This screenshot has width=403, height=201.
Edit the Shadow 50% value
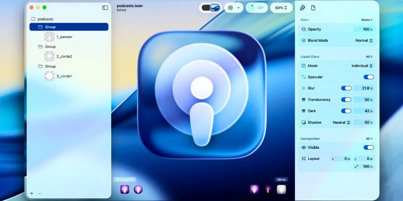click(364, 123)
